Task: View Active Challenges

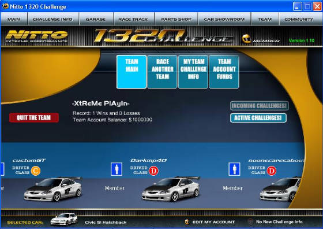Action: pyautogui.click(x=258, y=118)
